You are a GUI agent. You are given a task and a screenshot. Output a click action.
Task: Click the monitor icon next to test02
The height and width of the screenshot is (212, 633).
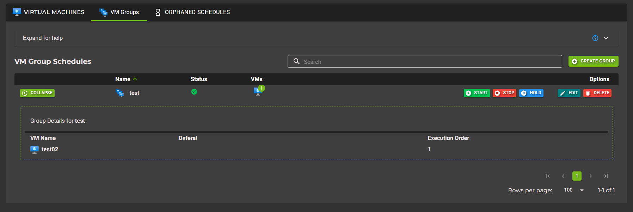coord(35,149)
